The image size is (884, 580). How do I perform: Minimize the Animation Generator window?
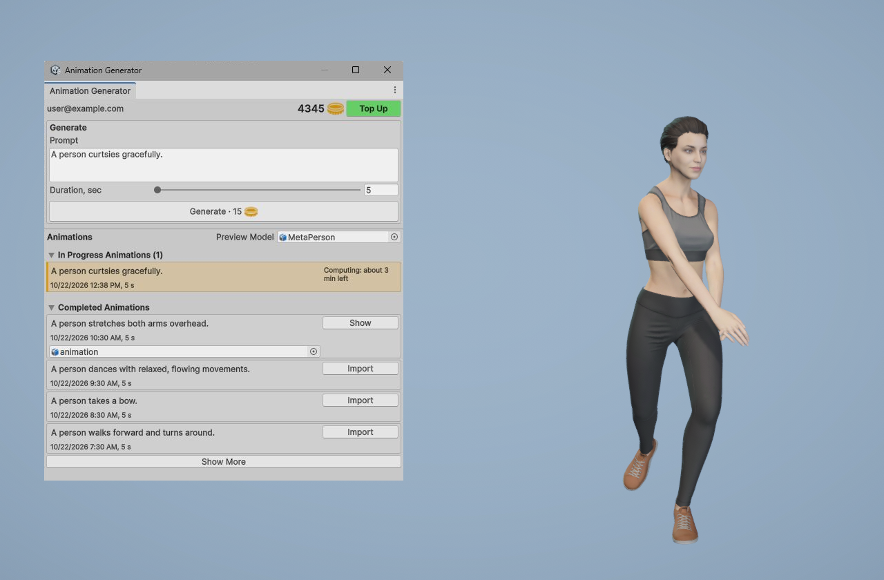click(x=325, y=70)
